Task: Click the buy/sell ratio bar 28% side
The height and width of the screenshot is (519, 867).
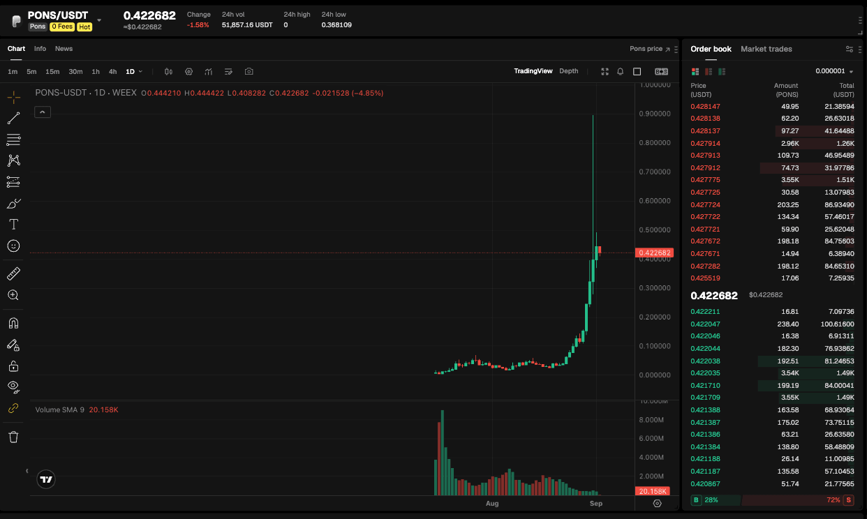Action: pyautogui.click(x=715, y=500)
